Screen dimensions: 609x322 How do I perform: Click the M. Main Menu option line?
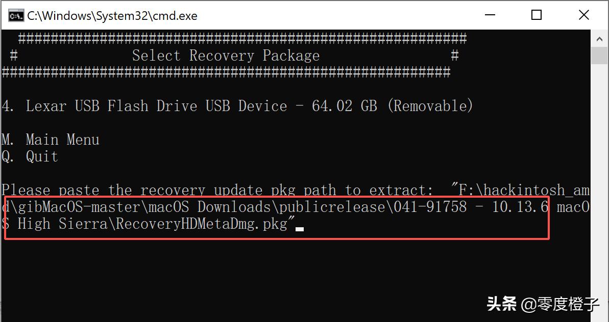51,140
